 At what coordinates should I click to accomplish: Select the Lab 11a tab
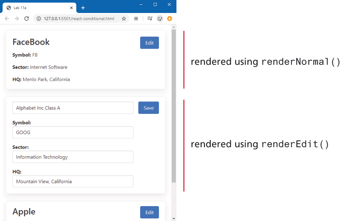click(x=36, y=8)
